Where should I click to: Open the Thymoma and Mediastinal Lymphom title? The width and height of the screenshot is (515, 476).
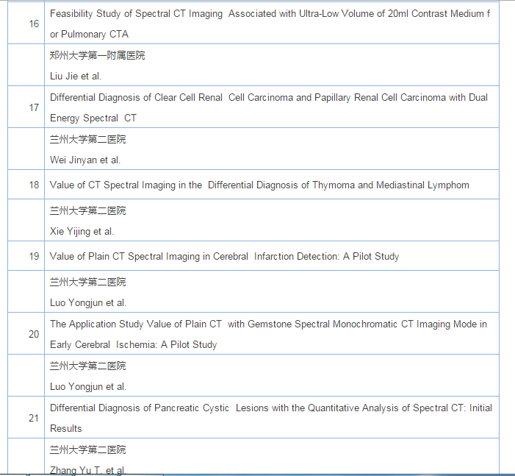[x=259, y=185]
